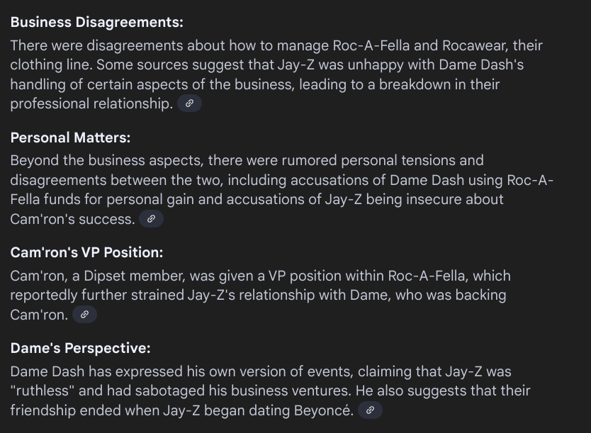Click the word "Beyoncé" in the last paragraph

pos(322,410)
